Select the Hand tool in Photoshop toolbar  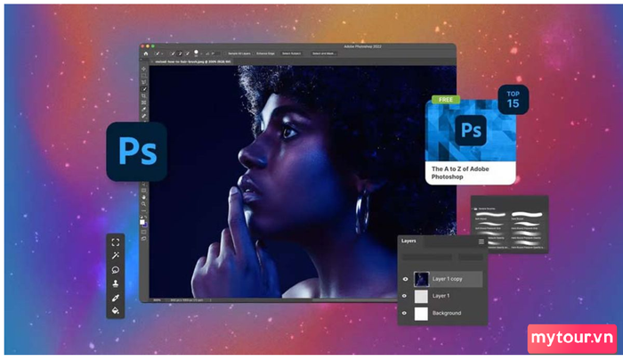point(144,197)
